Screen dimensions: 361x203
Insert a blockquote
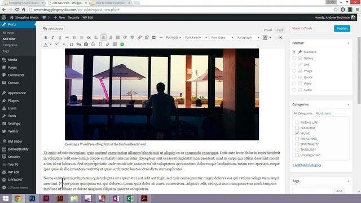coord(89,38)
